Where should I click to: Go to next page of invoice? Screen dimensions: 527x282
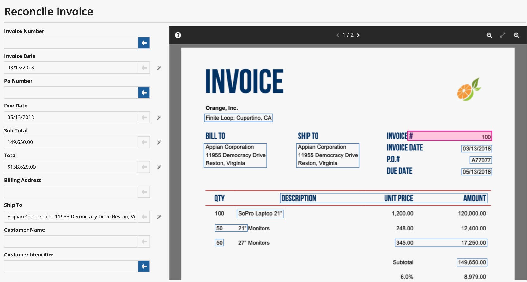[358, 35]
